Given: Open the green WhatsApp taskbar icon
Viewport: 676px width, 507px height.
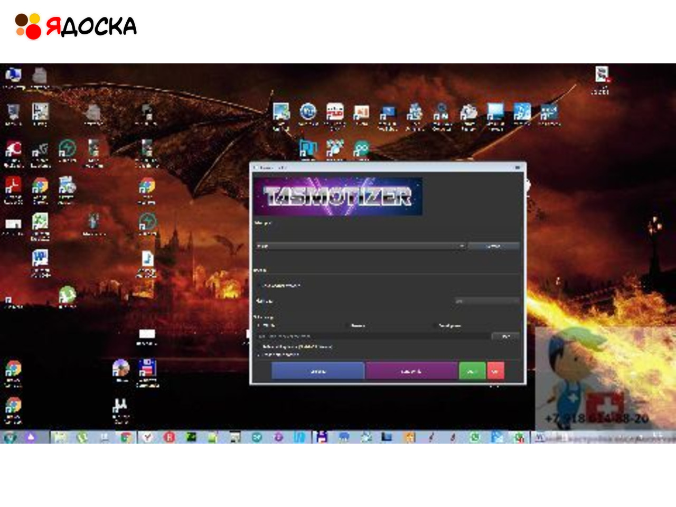Looking at the screenshot, I should click(474, 437).
